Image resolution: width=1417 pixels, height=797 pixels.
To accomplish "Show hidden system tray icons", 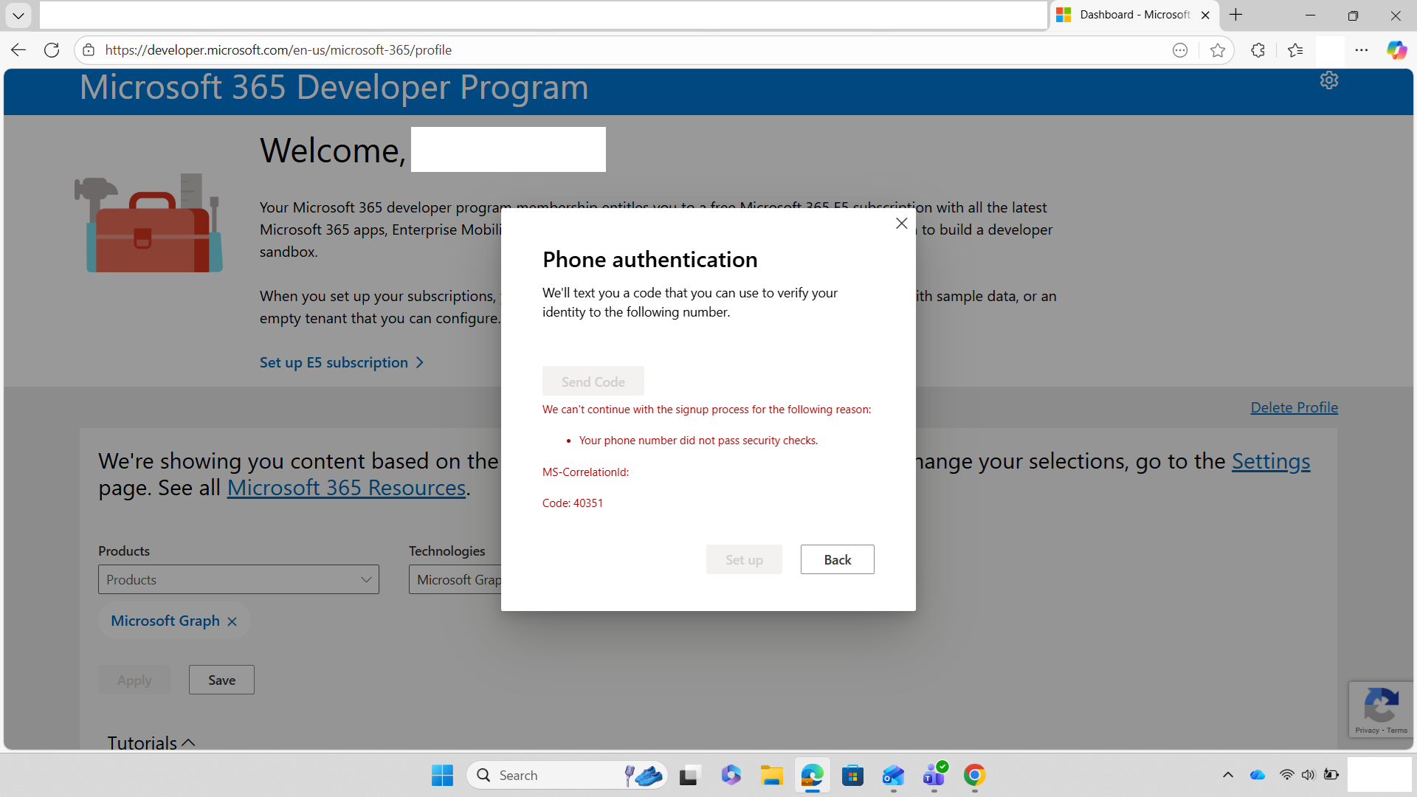I will (x=1228, y=775).
